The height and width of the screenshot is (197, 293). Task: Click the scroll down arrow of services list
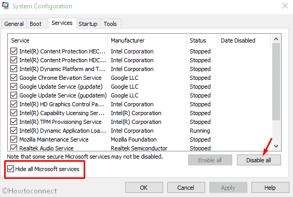tap(276, 146)
